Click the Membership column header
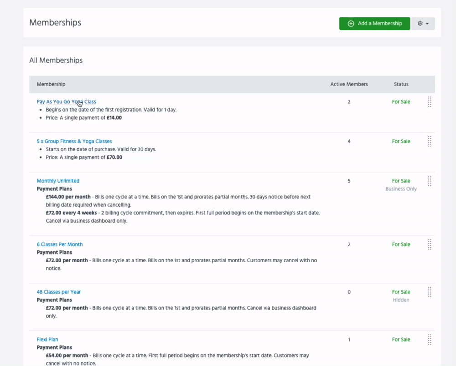 click(x=51, y=84)
